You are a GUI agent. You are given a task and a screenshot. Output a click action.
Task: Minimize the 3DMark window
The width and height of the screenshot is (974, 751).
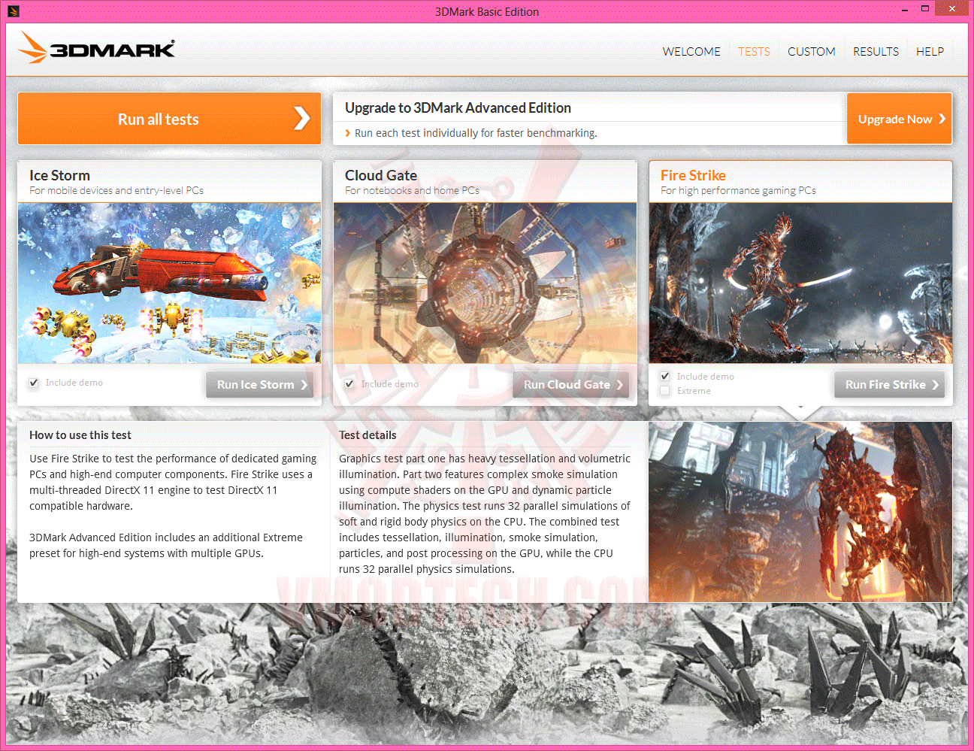coord(904,11)
